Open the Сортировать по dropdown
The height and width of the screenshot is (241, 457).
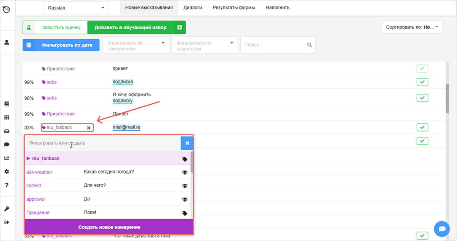411,27
